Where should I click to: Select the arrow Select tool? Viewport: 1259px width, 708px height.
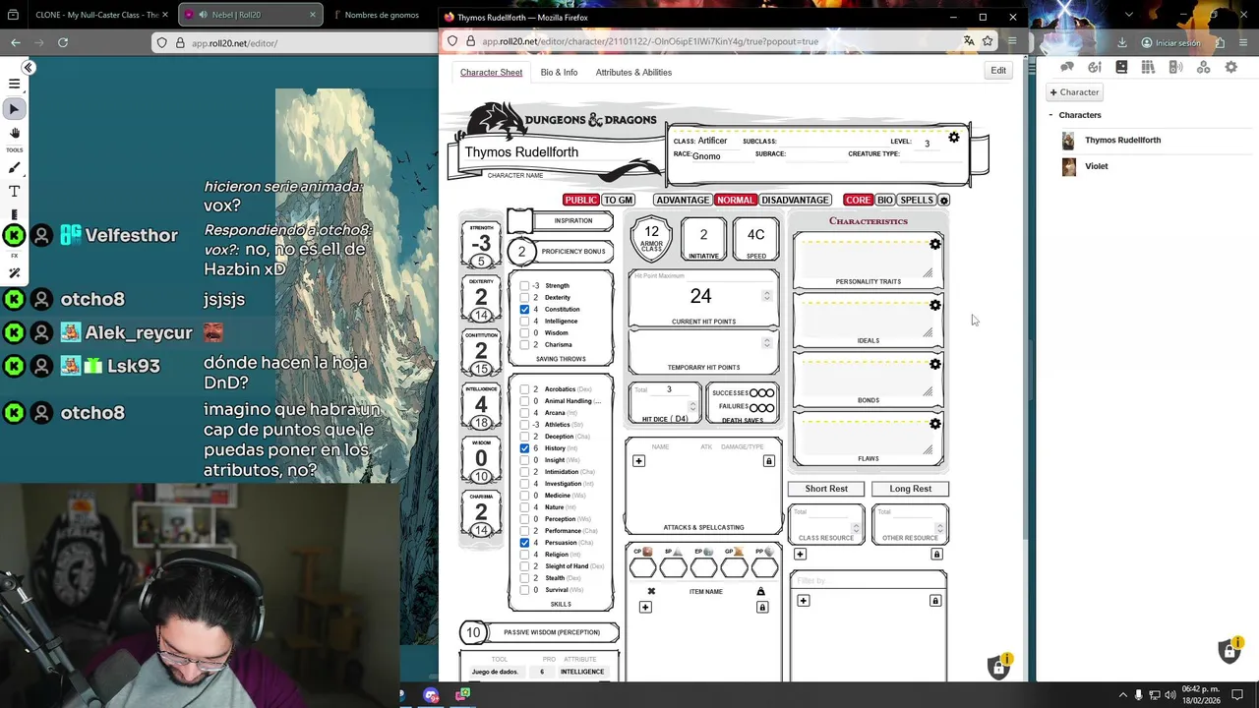pyautogui.click(x=14, y=109)
